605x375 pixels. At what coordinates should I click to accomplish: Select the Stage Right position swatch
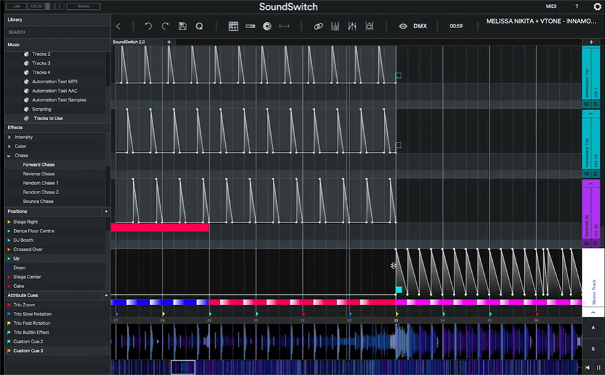tap(9, 222)
